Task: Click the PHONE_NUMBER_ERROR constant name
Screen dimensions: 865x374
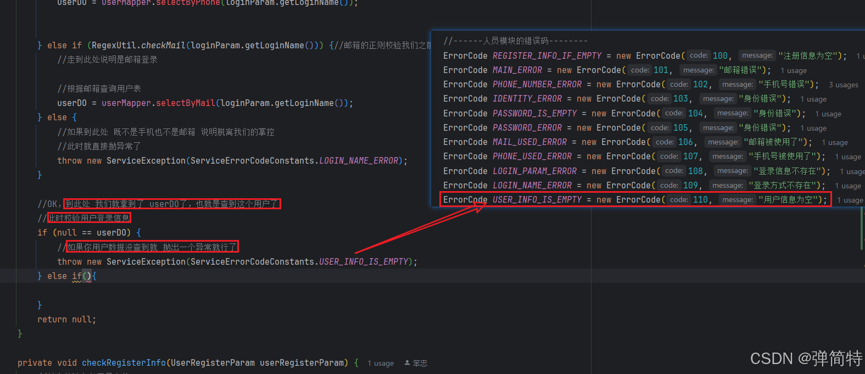Action: [x=537, y=84]
